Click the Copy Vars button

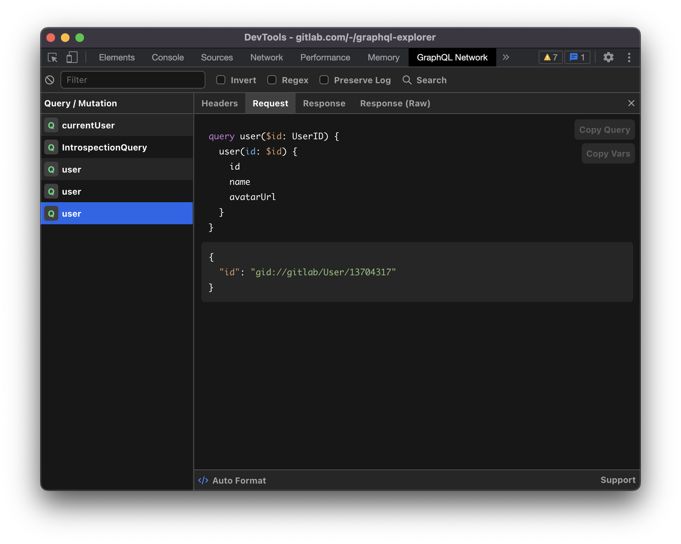[x=608, y=154]
